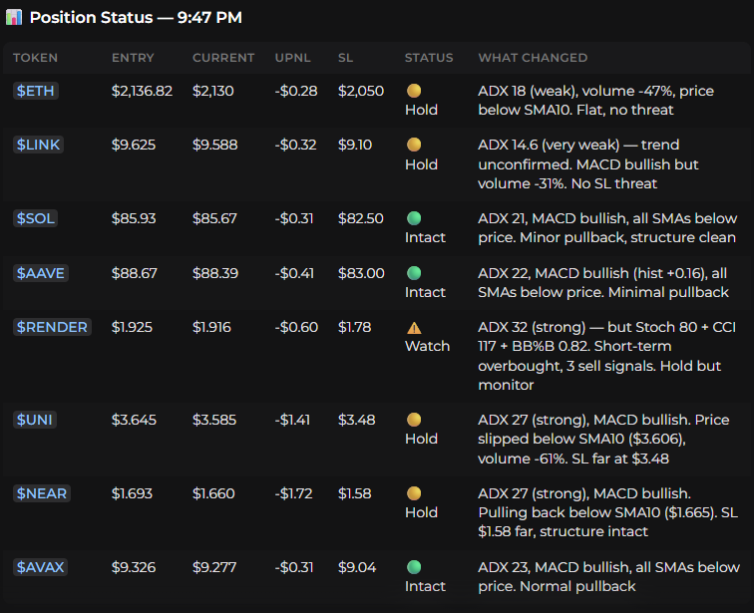Image resolution: width=754 pixels, height=613 pixels.
Task: Click the green Intact dot for $AVAX
Action: [414, 567]
